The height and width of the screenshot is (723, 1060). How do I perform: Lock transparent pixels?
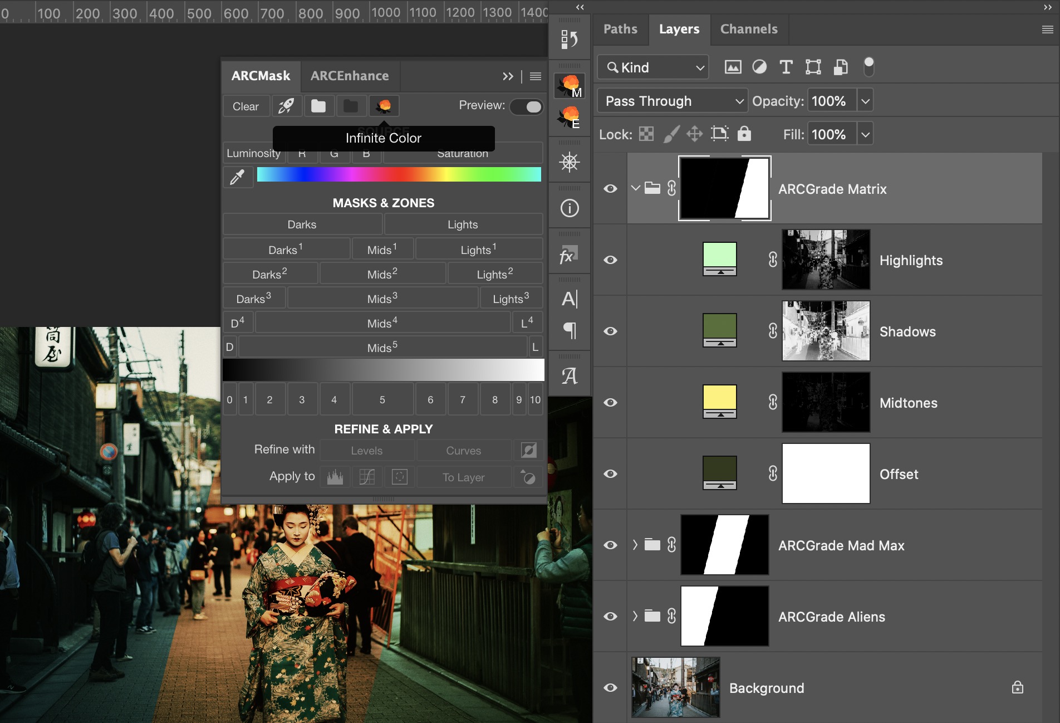tap(646, 134)
